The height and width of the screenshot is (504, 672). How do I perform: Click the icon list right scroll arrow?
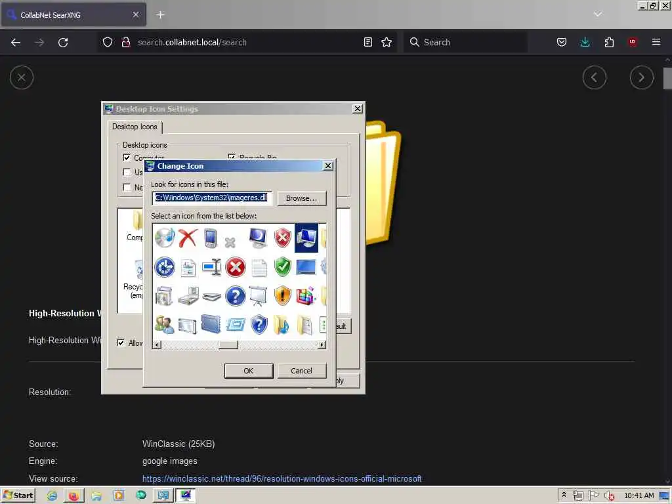(322, 345)
